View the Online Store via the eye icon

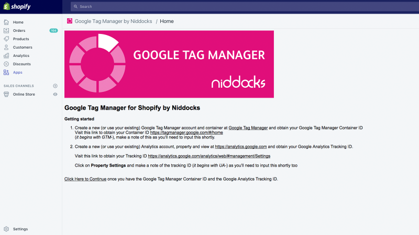[55, 95]
